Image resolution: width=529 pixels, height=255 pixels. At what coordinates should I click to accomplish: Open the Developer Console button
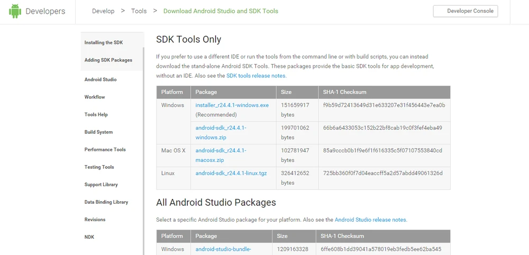tap(465, 11)
